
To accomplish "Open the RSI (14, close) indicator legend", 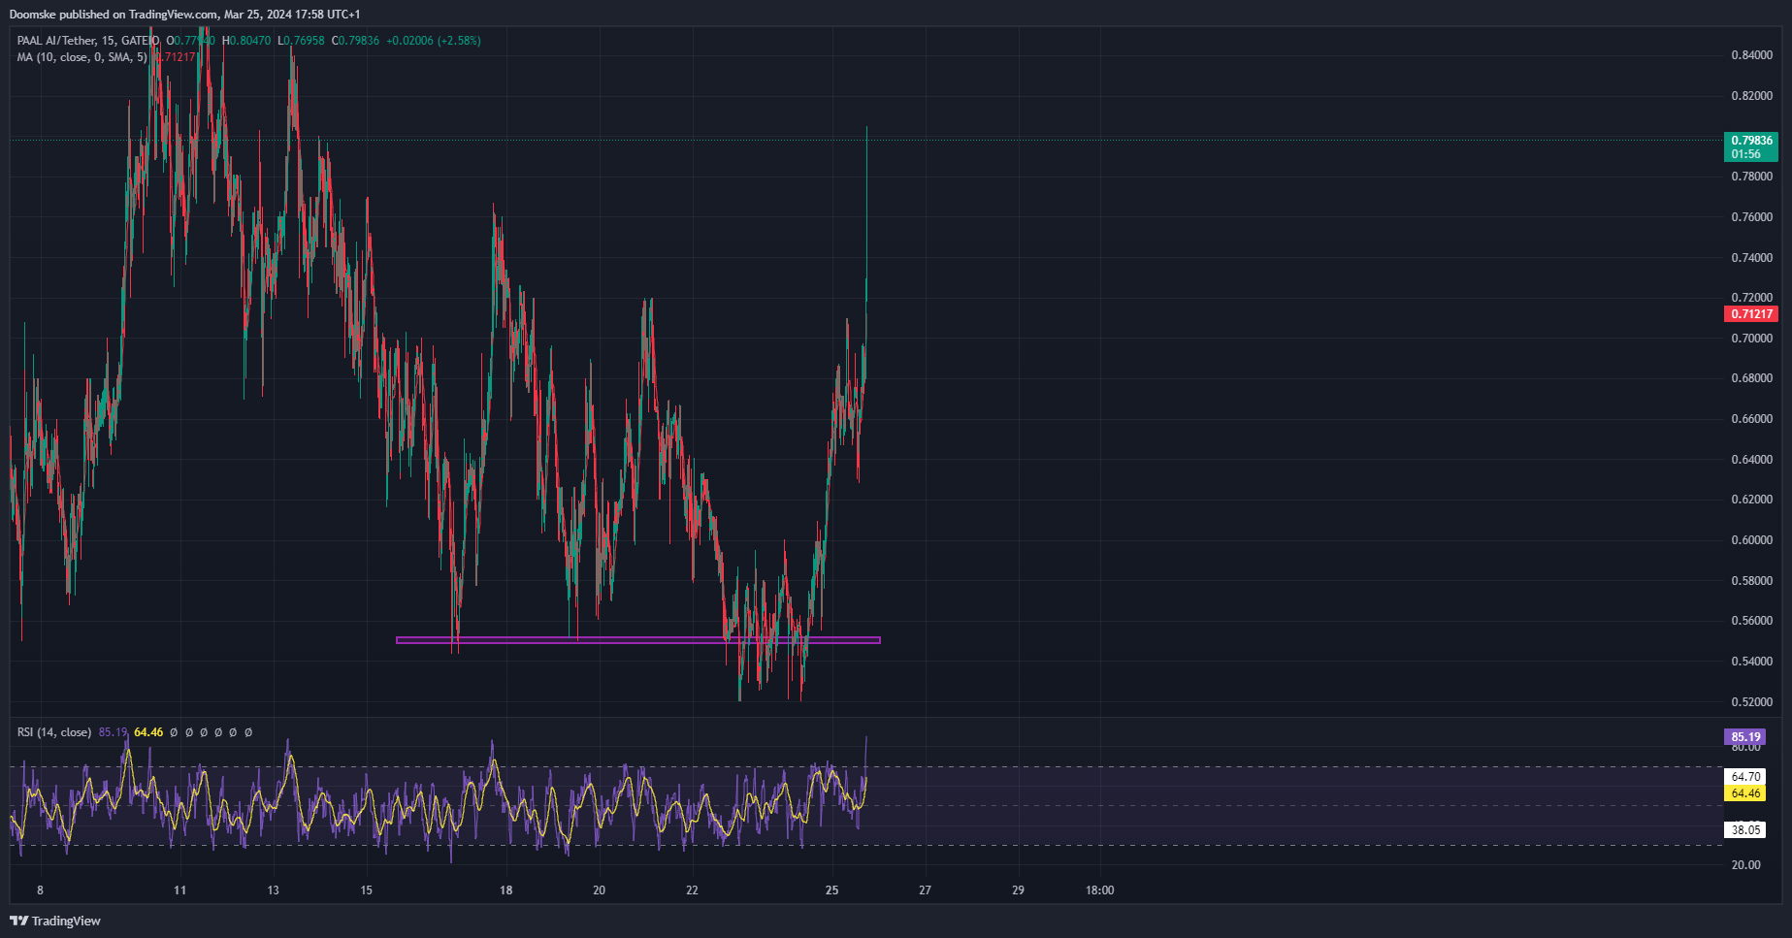I will pyautogui.click(x=54, y=732).
